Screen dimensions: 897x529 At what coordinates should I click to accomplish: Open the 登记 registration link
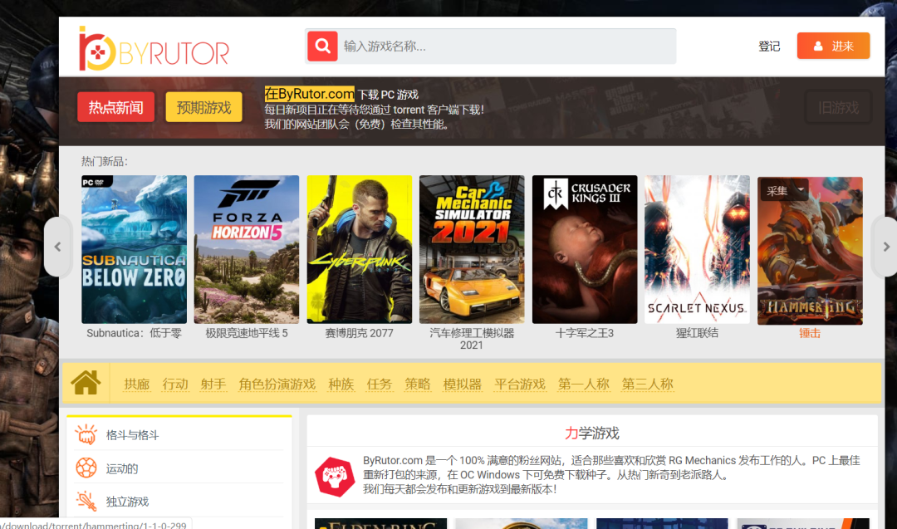(x=769, y=47)
